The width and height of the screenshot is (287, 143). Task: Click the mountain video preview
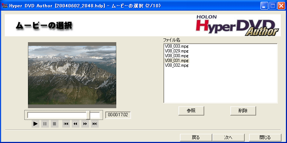(72, 75)
